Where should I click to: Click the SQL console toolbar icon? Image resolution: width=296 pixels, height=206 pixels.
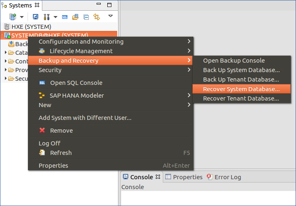pos(65,17)
